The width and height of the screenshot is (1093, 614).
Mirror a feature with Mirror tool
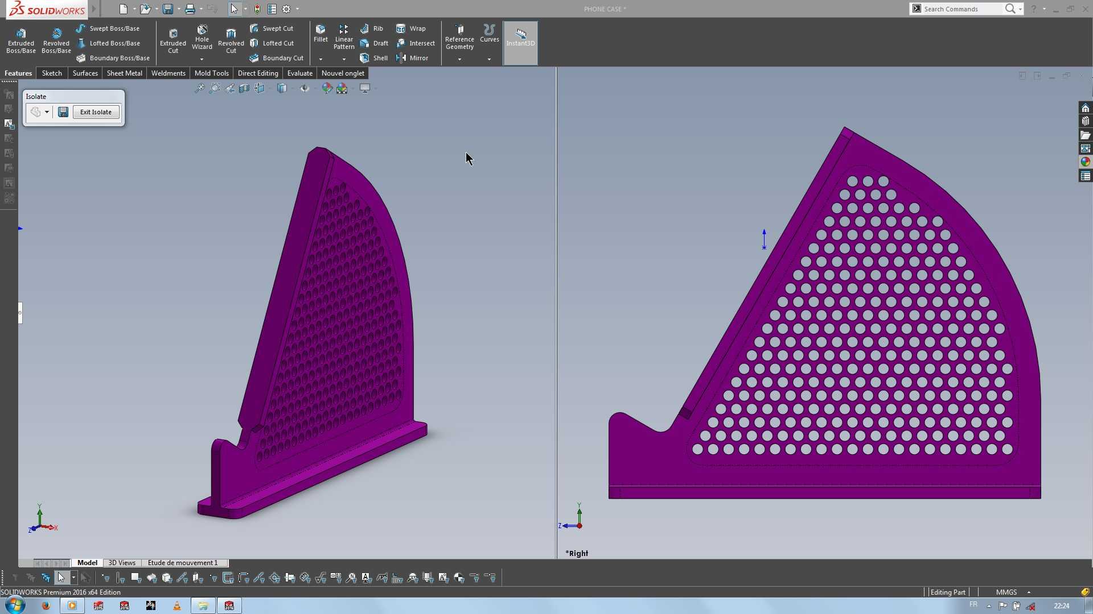(x=412, y=58)
